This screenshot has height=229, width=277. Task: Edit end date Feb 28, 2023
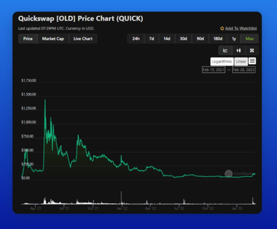click(x=244, y=70)
